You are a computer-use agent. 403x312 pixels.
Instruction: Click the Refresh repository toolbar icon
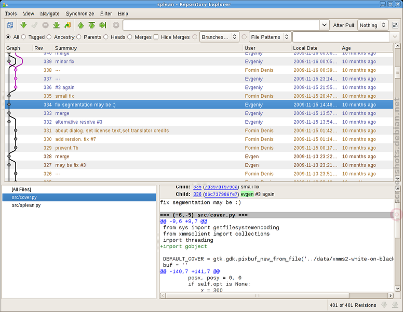click(x=10, y=25)
